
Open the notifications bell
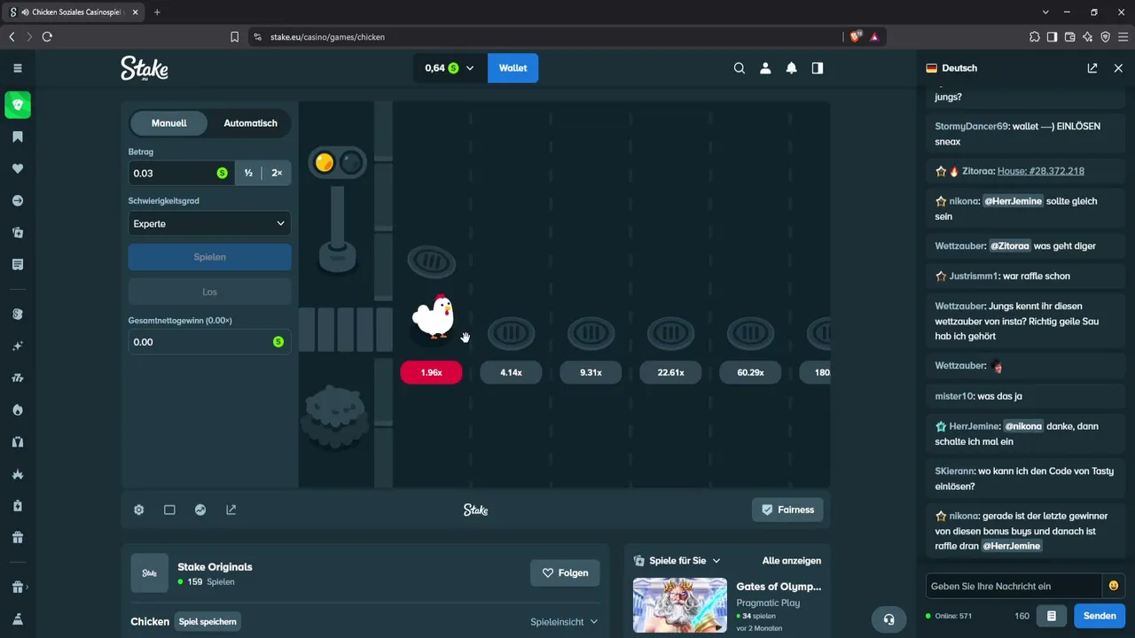point(792,68)
